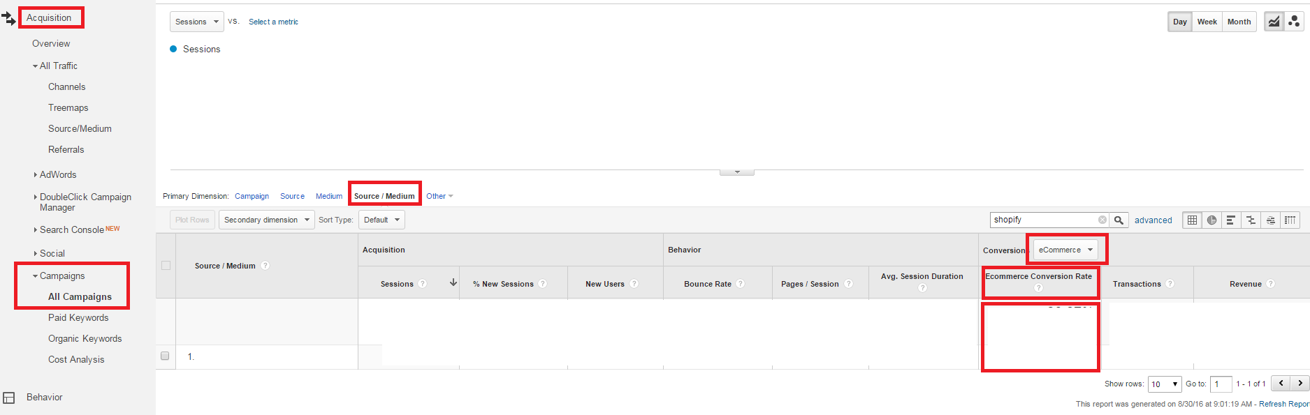Set the graph interval to Week

tap(1207, 22)
